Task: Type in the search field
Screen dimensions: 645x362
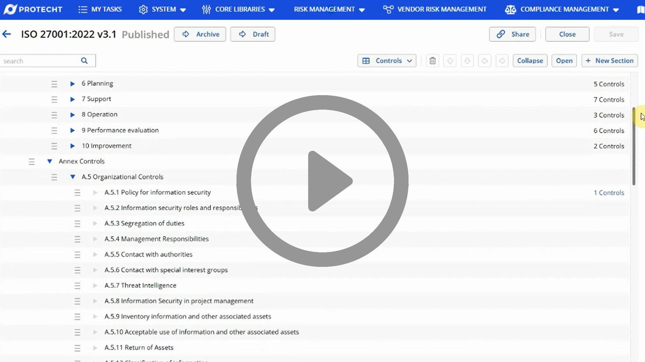Action: (x=40, y=61)
